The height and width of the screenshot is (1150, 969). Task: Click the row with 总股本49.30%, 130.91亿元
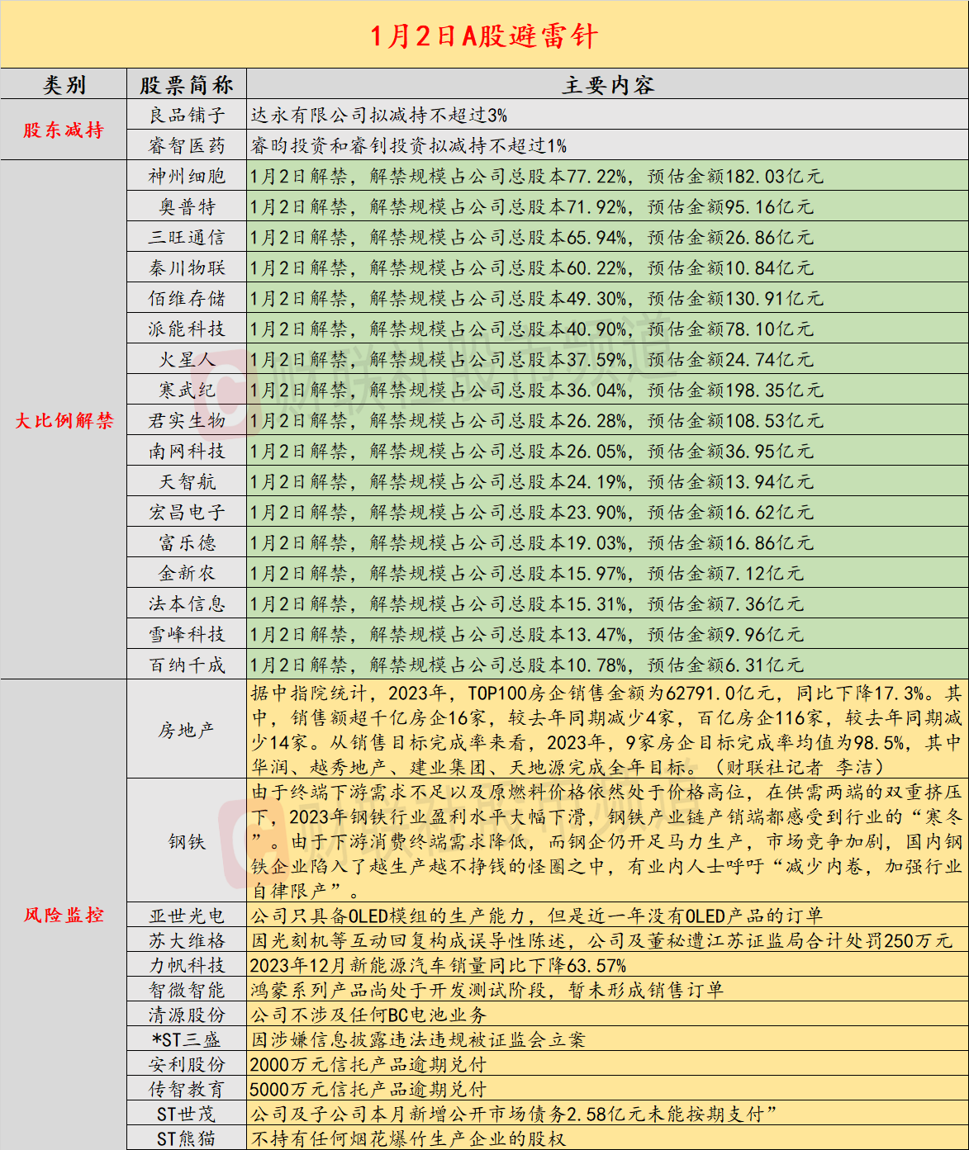pyautogui.click(x=607, y=298)
